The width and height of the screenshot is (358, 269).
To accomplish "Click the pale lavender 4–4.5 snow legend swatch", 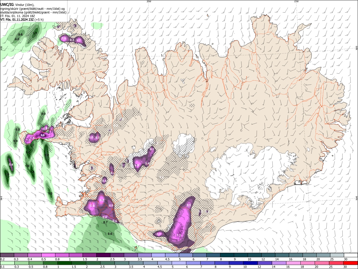I will coord(158,255).
